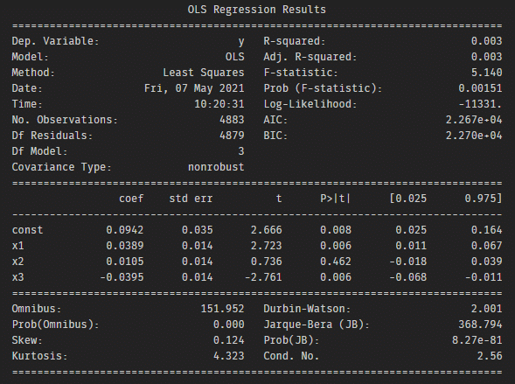Click the P>|t| column header
This screenshot has width=515, height=384.
[336, 199]
